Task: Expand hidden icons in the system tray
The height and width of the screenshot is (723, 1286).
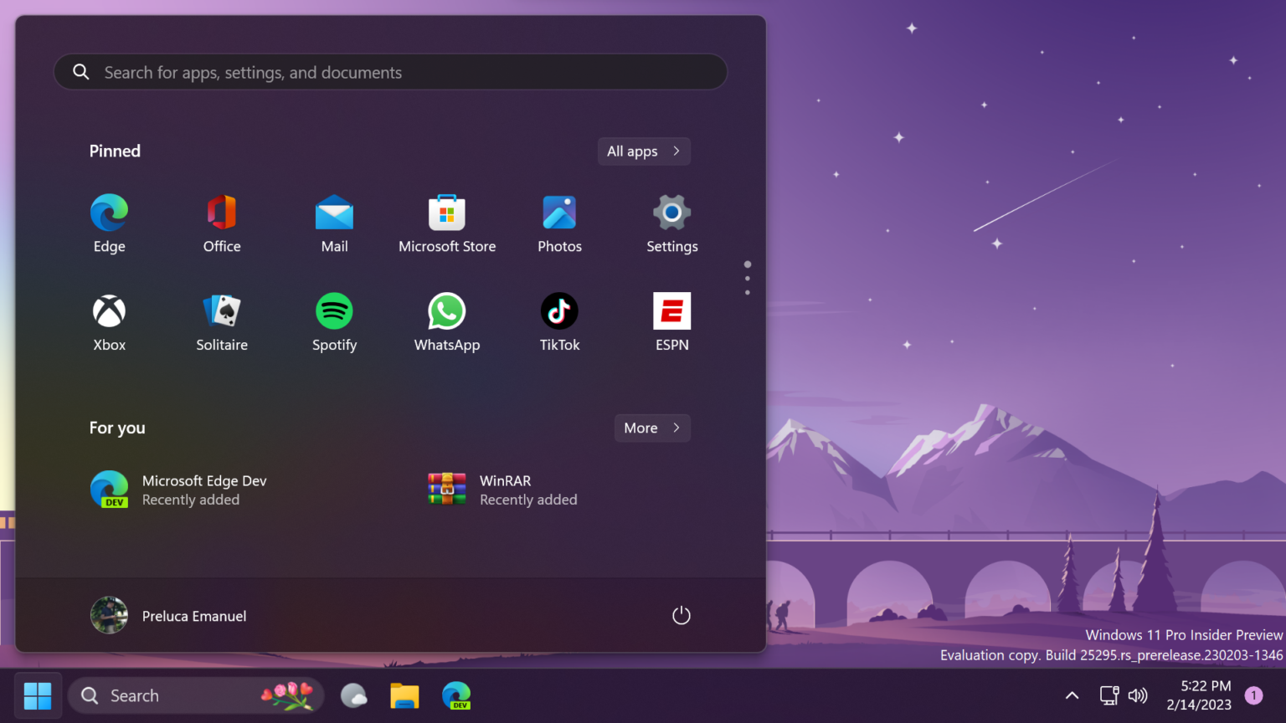Action: point(1072,695)
